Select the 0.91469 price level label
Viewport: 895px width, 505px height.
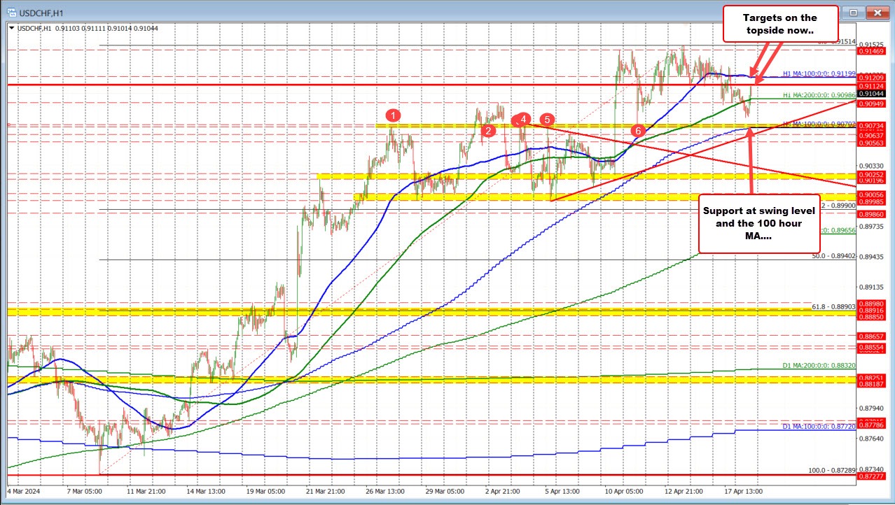[x=870, y=50]
